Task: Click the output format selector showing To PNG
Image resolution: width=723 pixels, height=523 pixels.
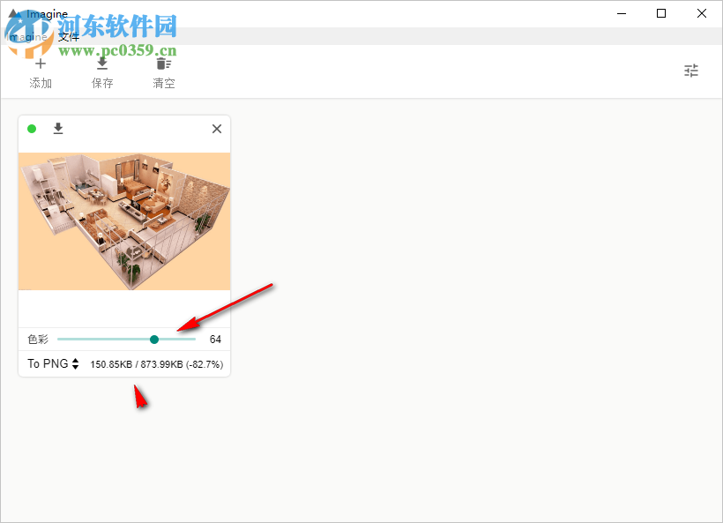Action: click(48, 362)
